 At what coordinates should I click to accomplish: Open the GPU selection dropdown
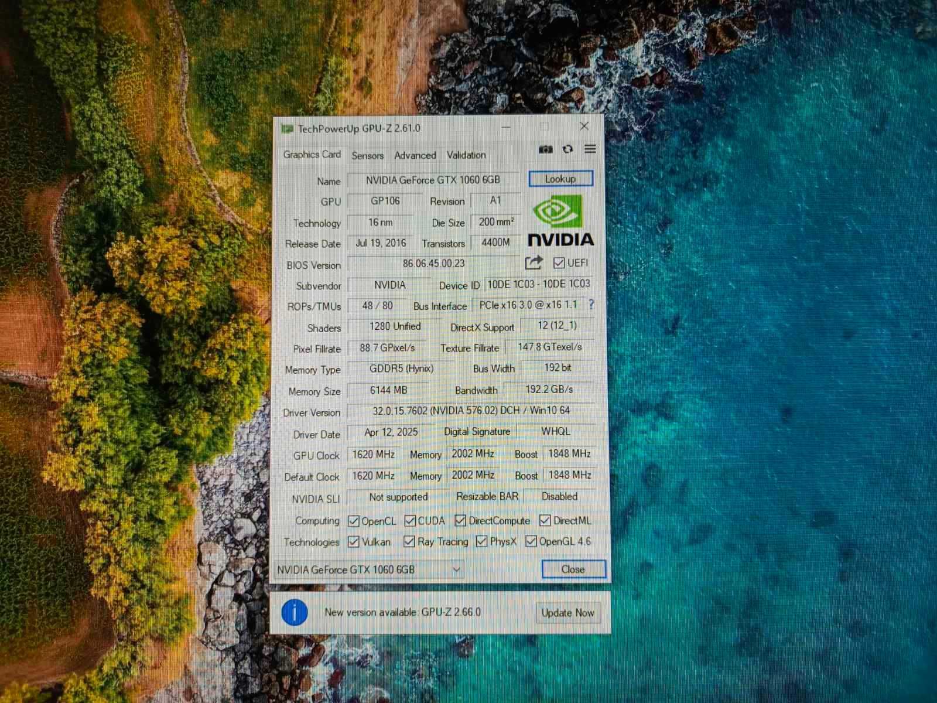click(x=369, y=569)
